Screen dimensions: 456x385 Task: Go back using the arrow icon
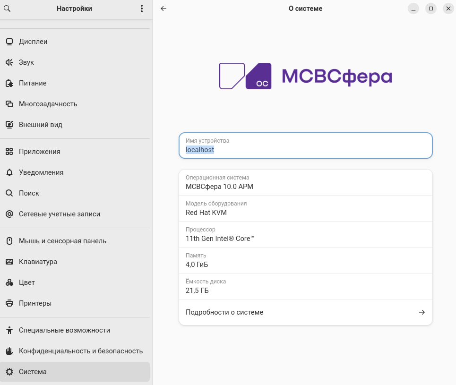pos(163,9)
